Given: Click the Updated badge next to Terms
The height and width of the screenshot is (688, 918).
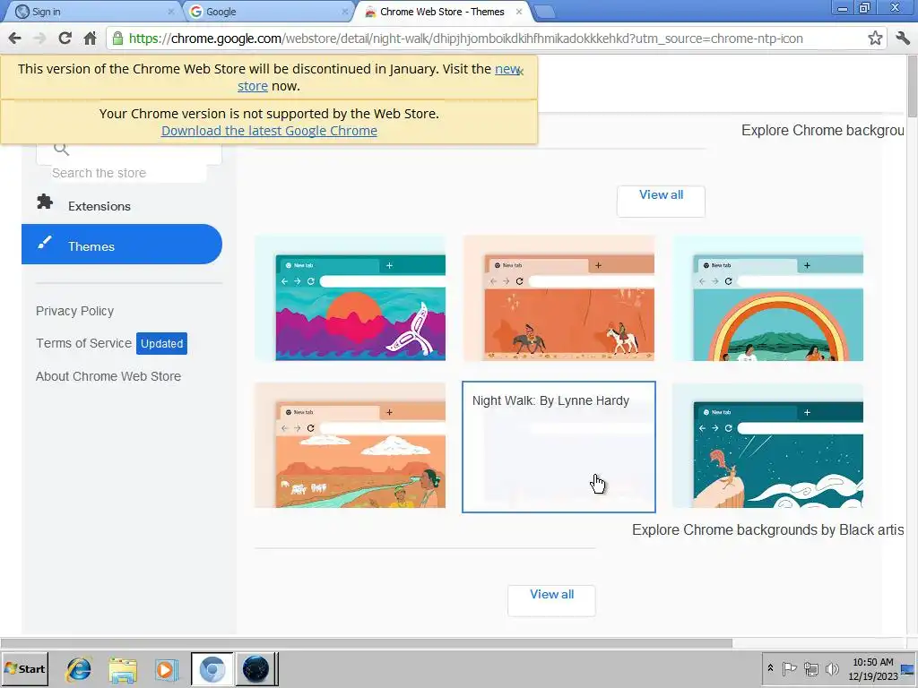Looking at the screenshot, I should tap(161, 343).
